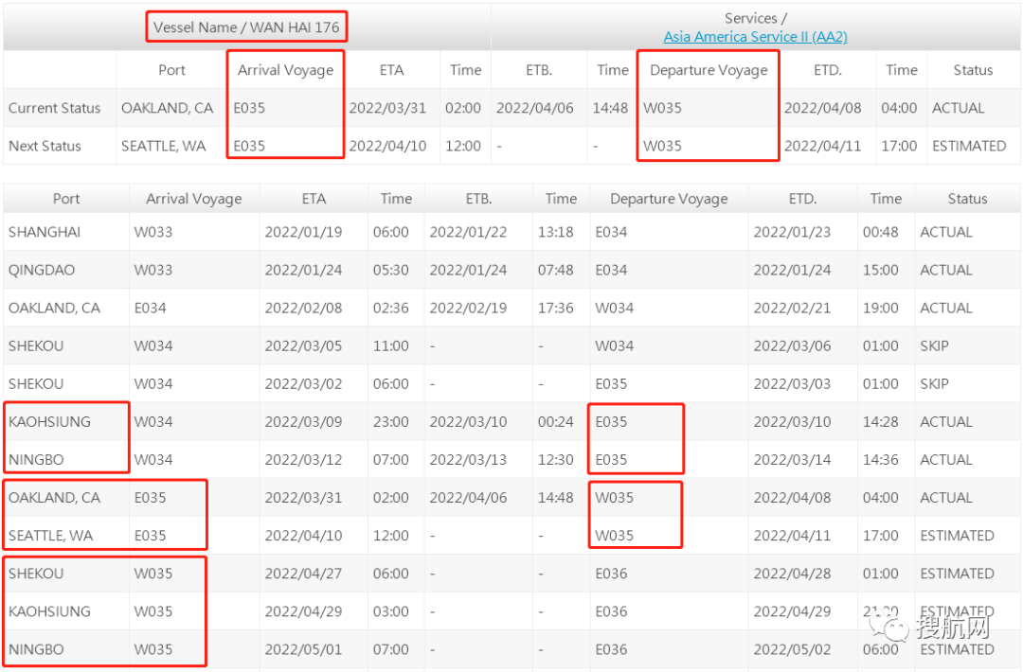This screenshot has height=672, width=1023.
Task: Select the KAOHSIUNG cell with arrival voyage W034
Action: click(x=49, y=422)
